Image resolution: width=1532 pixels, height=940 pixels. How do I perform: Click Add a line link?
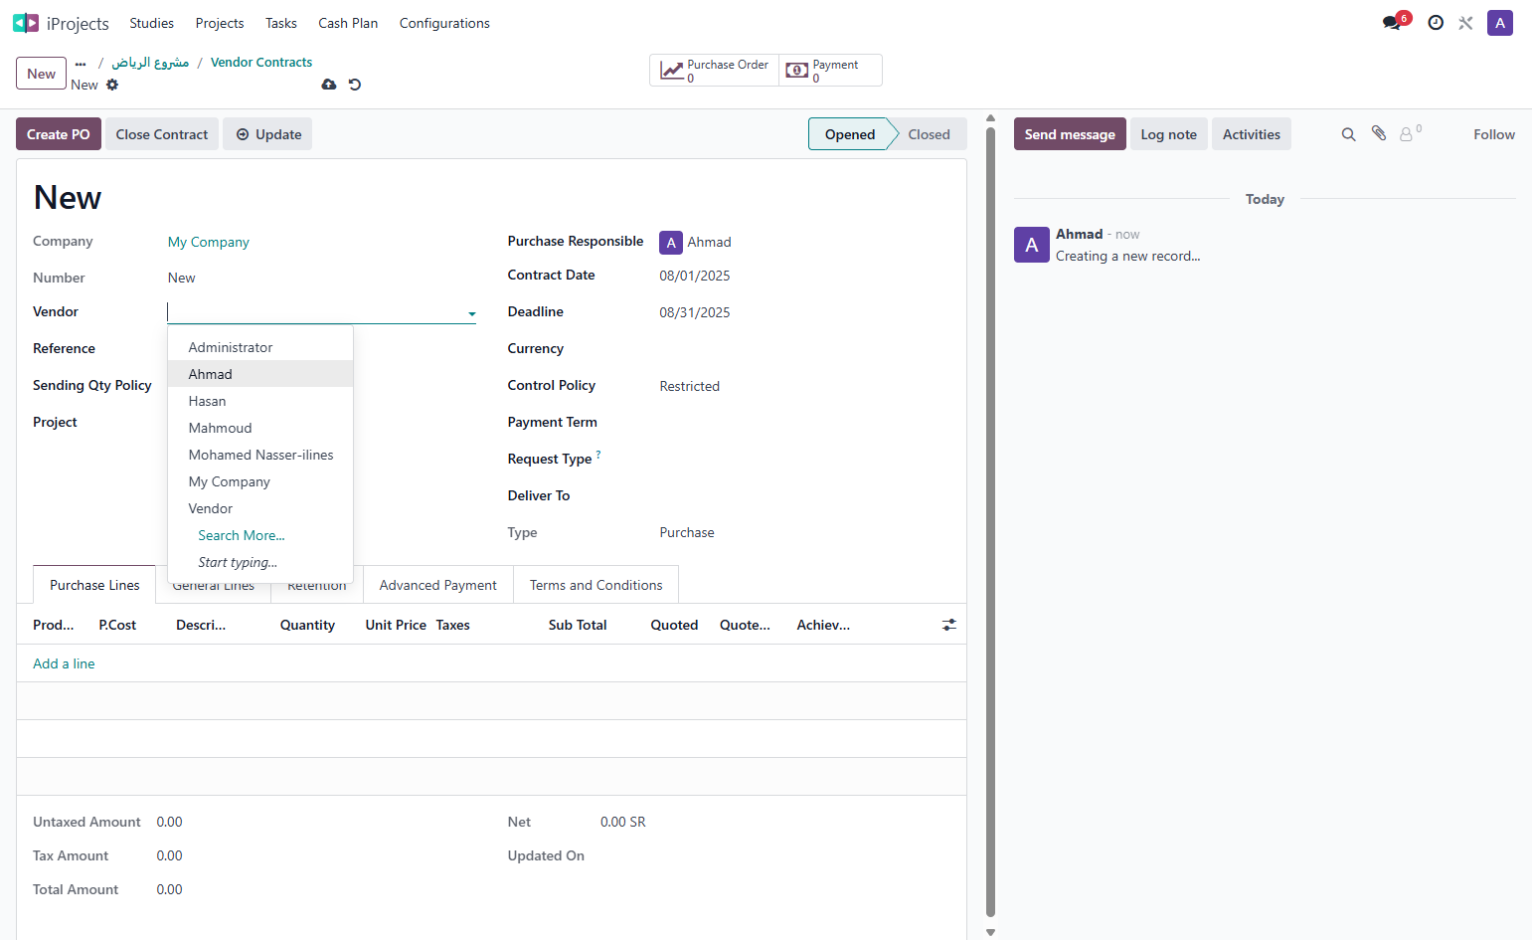tap(64, 663)
